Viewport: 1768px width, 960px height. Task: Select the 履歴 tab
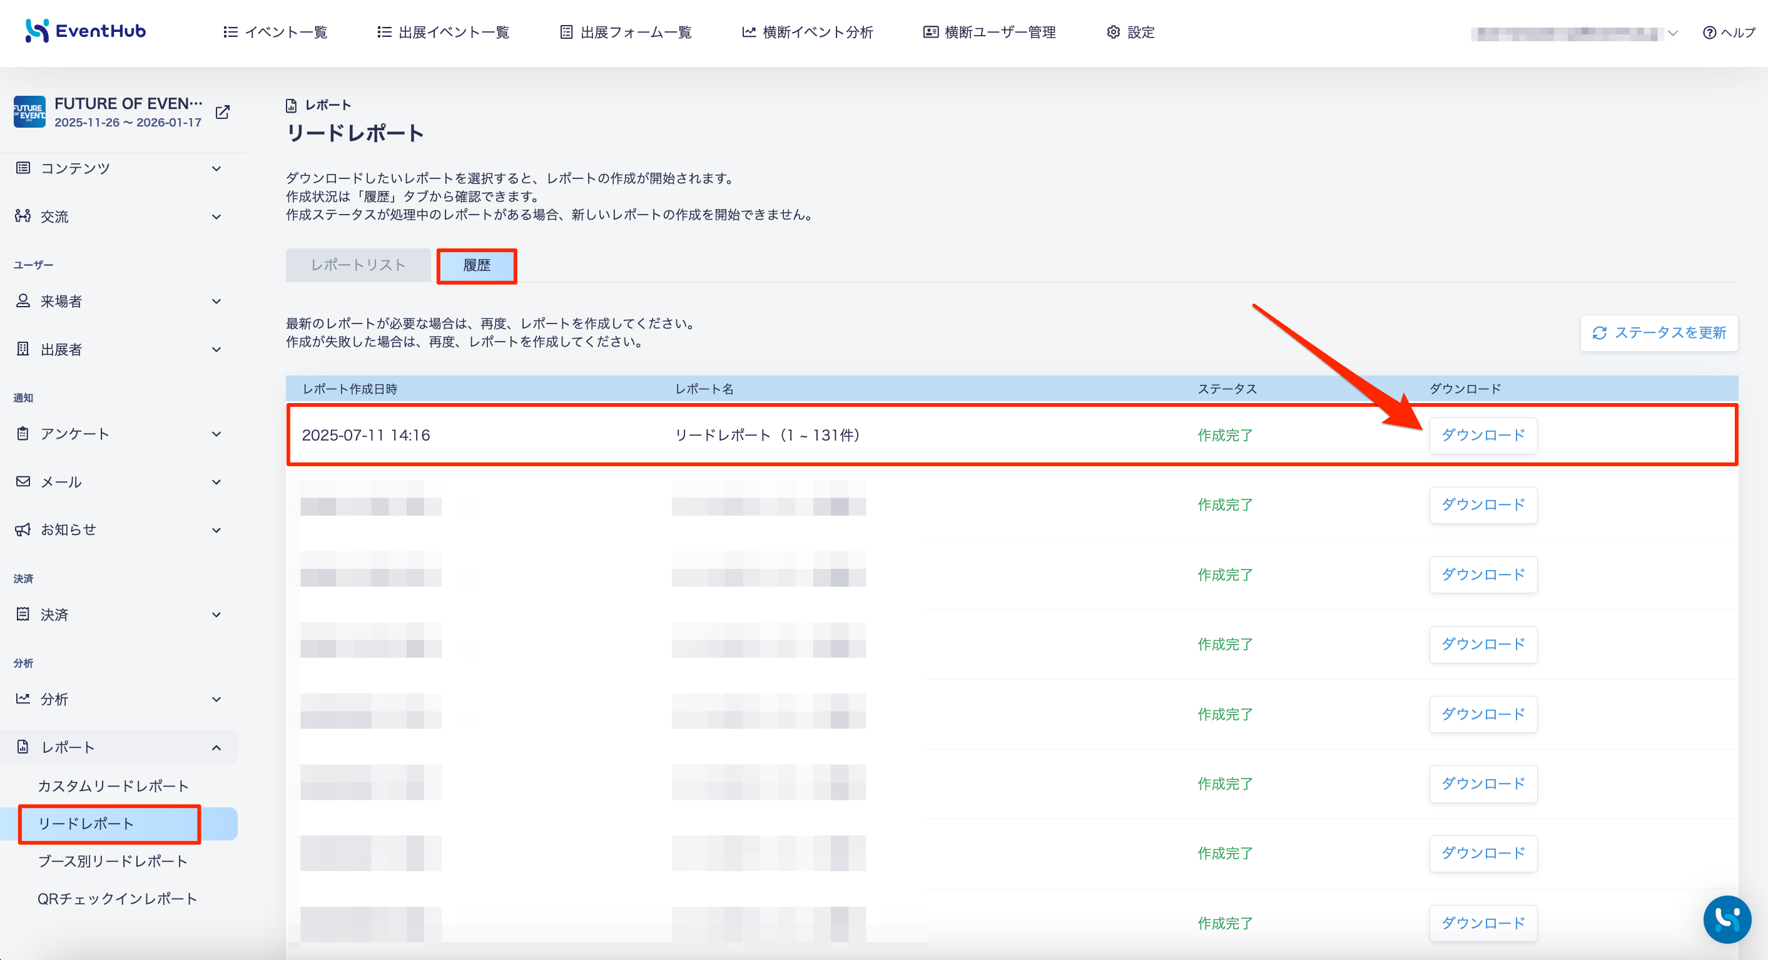pos(476,266)
